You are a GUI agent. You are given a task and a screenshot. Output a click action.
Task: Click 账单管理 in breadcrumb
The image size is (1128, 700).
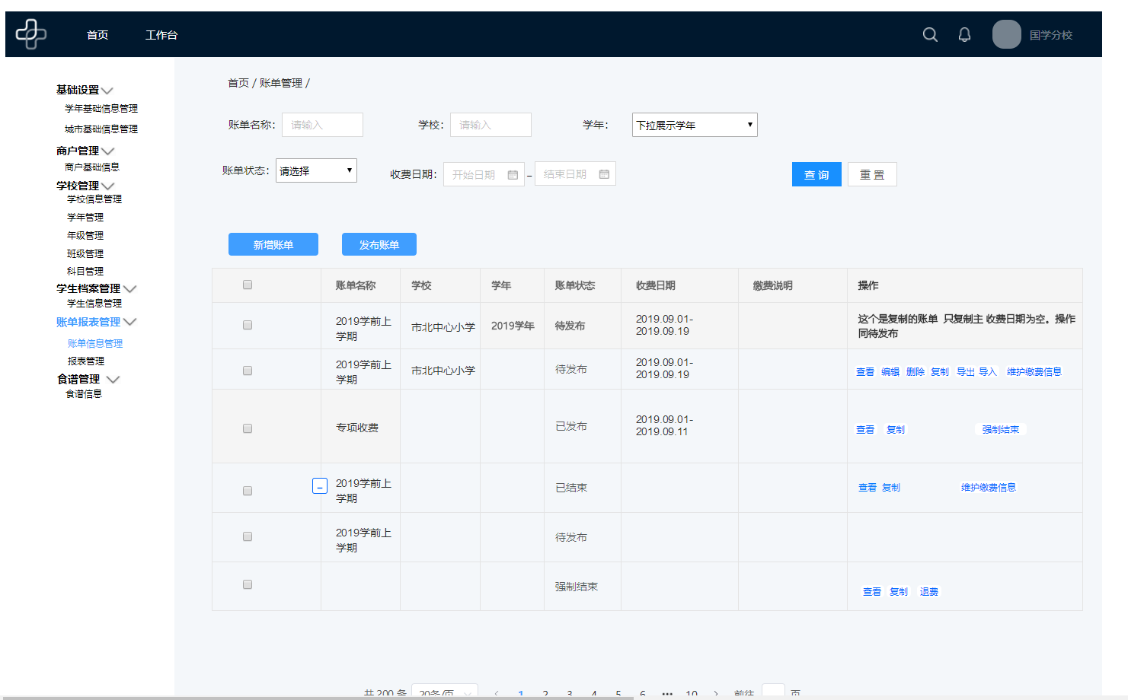(281, 83)
